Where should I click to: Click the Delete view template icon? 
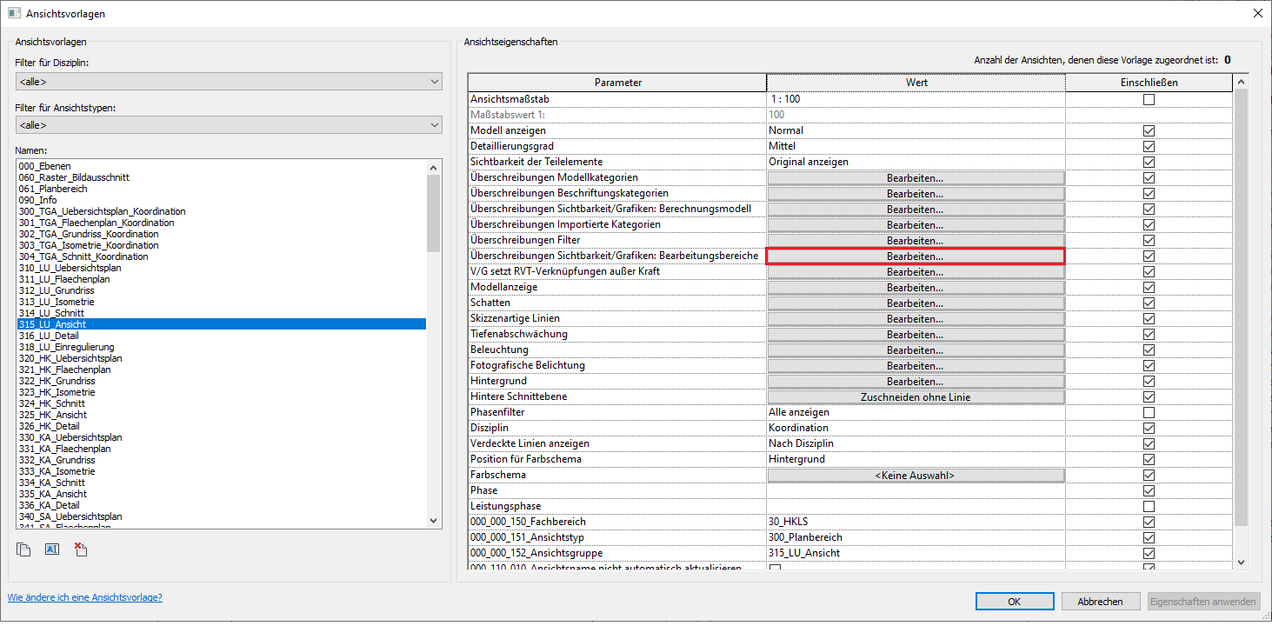click(81, 549)
